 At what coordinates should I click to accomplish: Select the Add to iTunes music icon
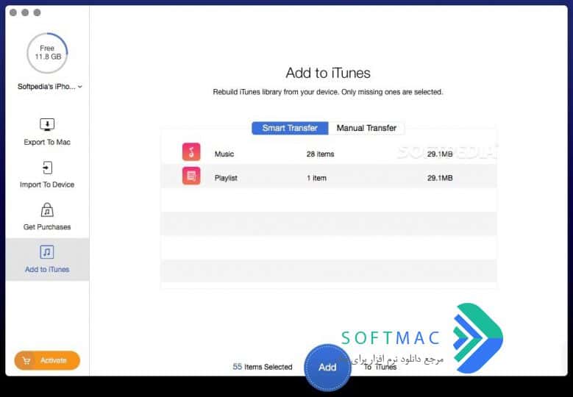click(x=47, y=252)
